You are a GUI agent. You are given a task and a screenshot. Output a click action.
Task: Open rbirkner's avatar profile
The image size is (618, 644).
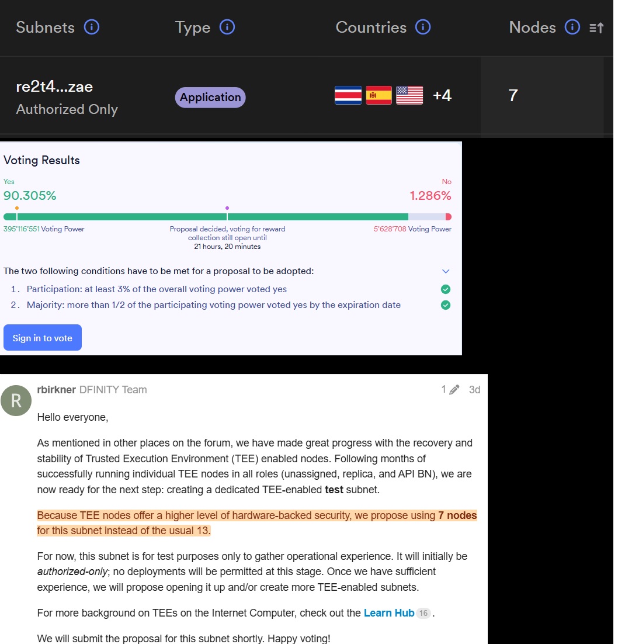tap(16, 400)
